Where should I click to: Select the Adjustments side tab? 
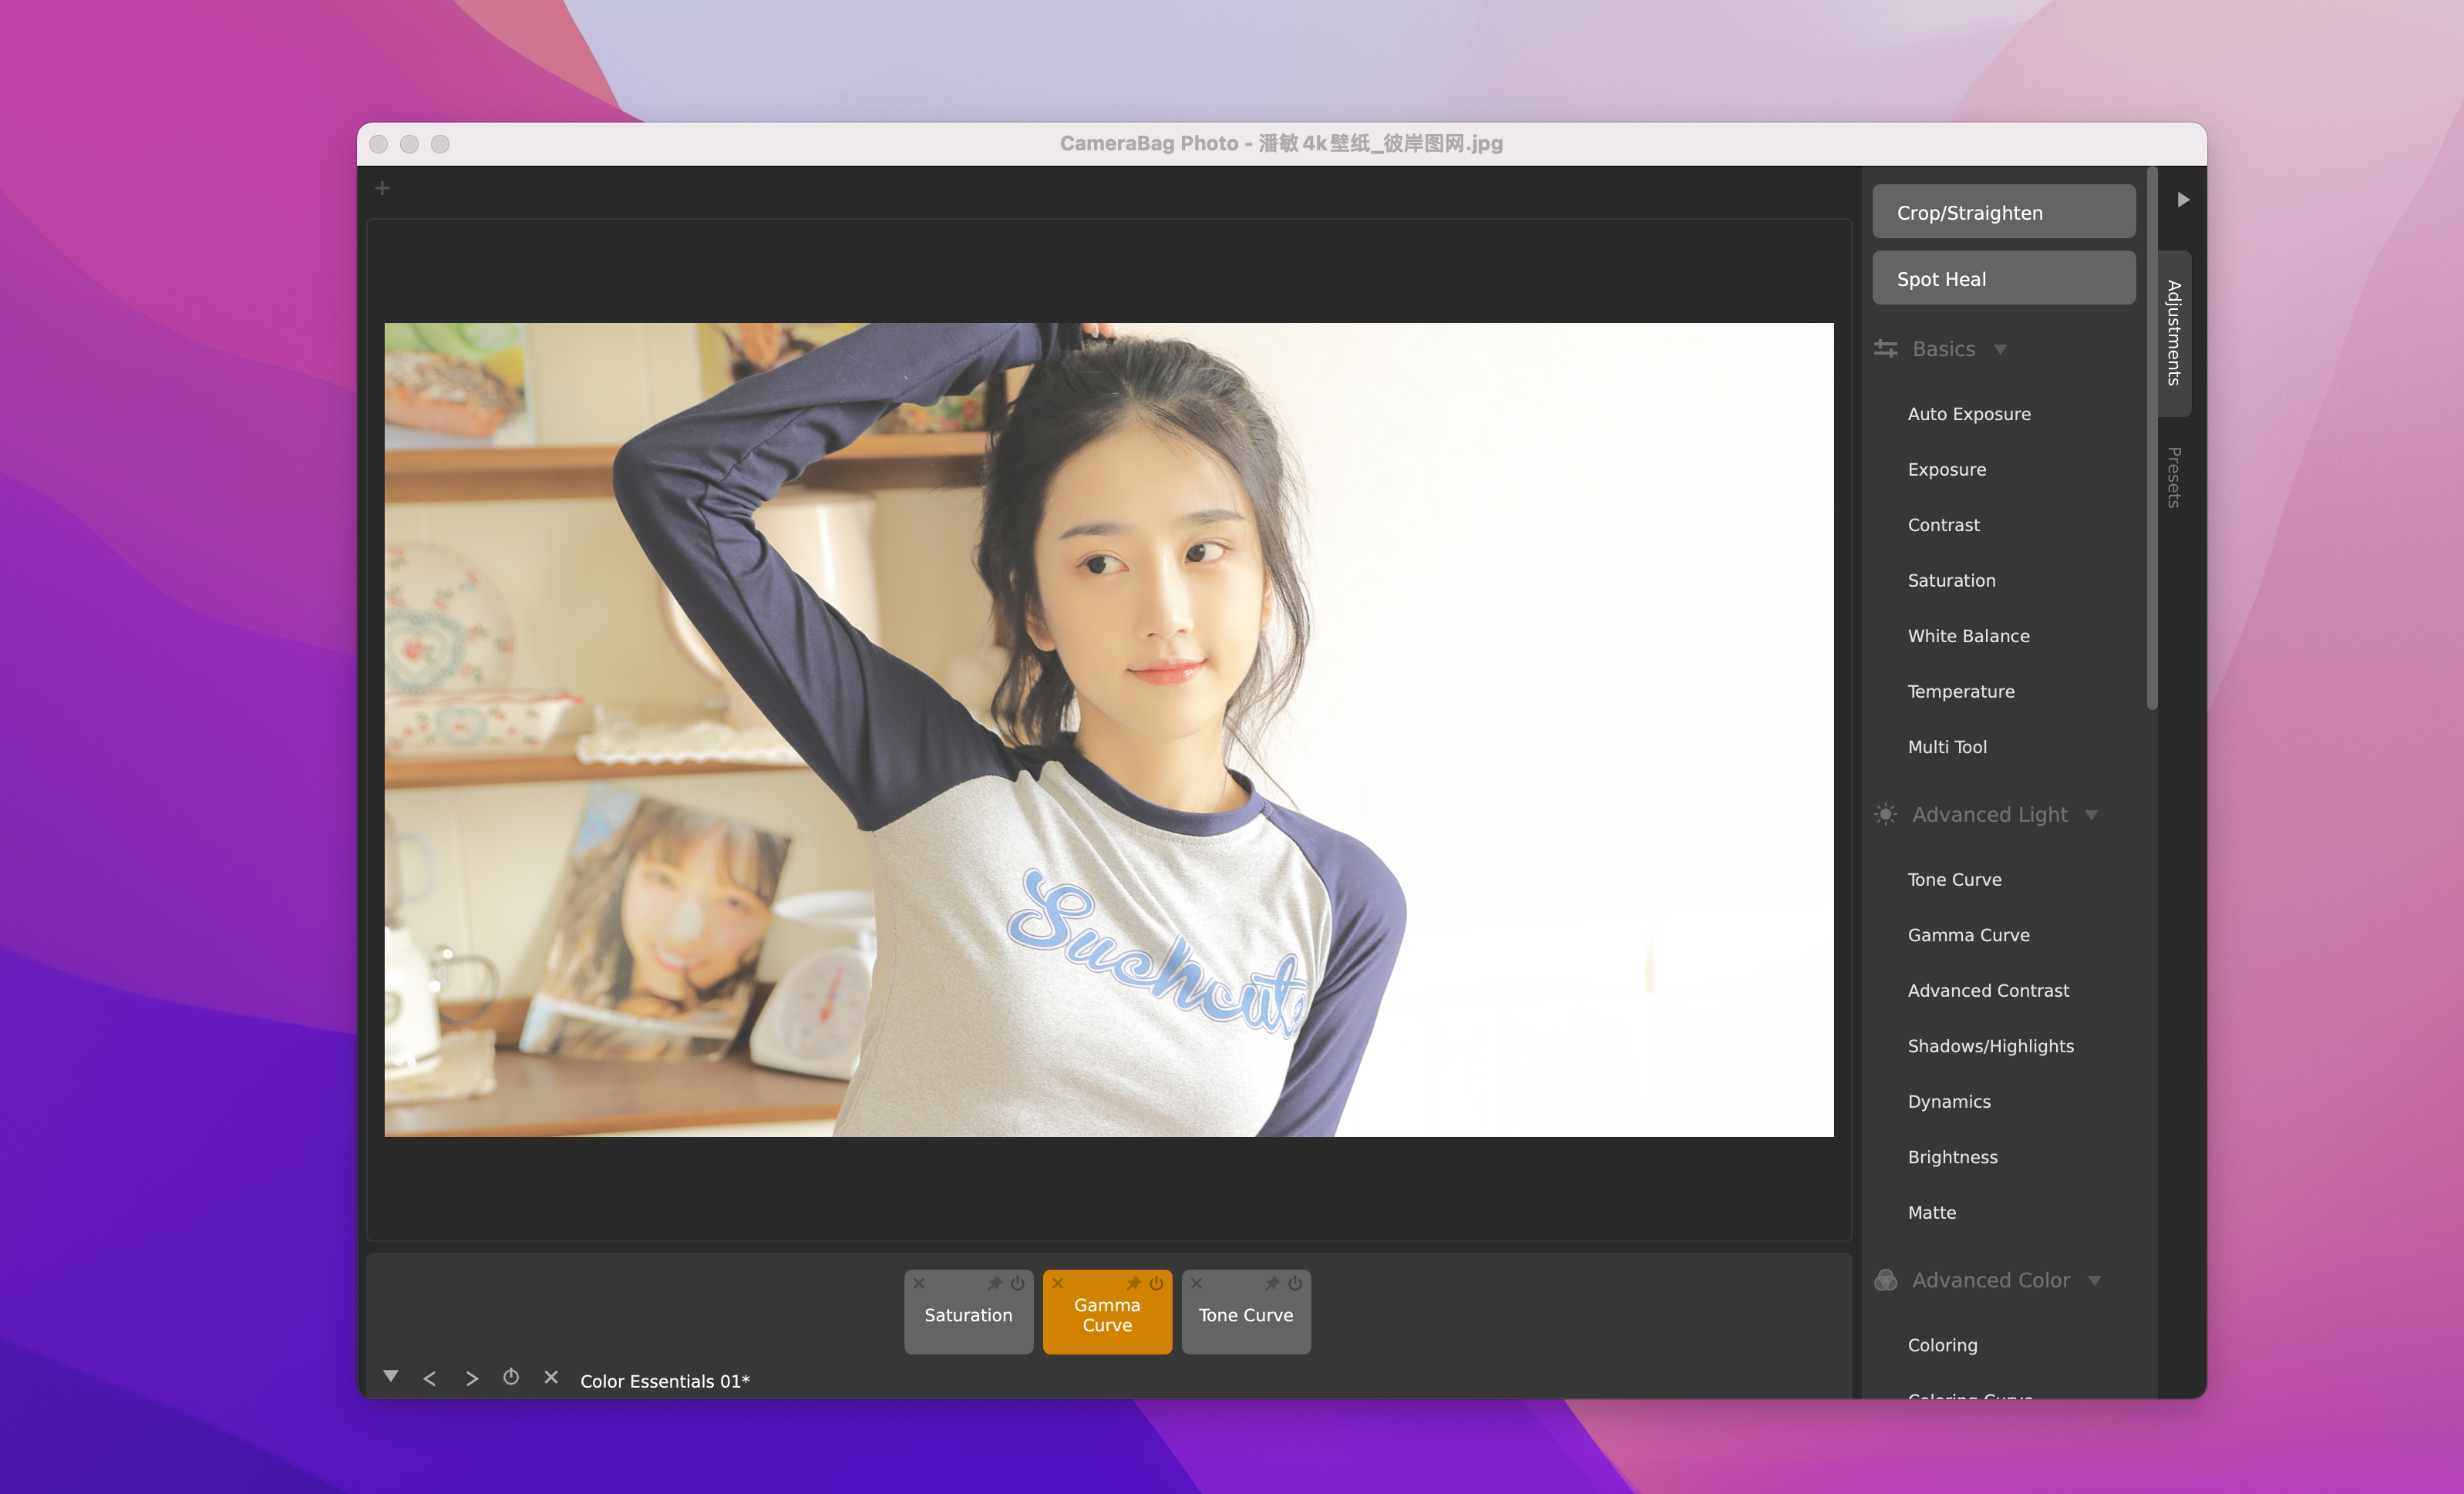(2173, 333)
